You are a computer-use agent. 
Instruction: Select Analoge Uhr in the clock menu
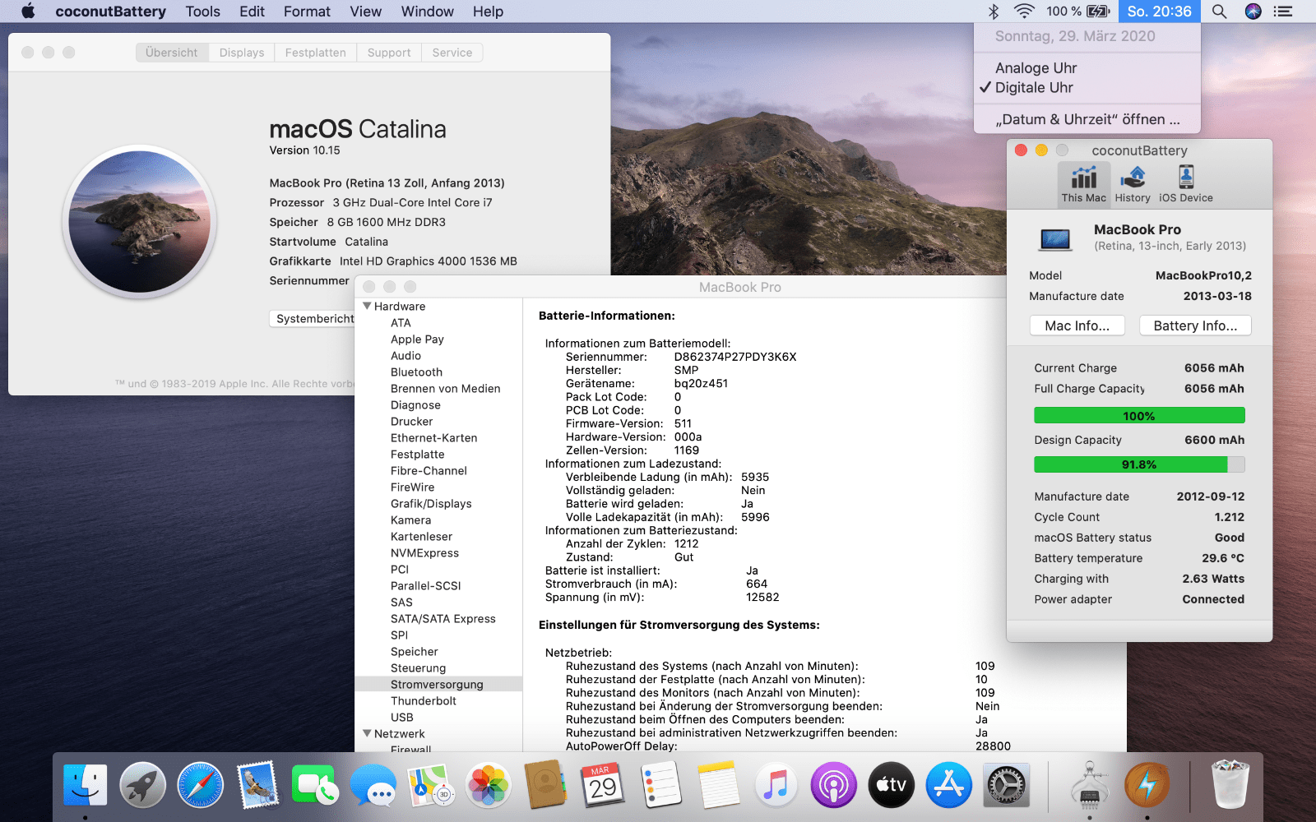click(1087, 68)
